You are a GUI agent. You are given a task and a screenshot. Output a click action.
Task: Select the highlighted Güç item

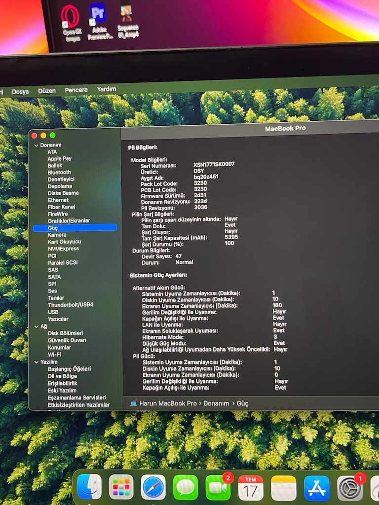(75, 228)
